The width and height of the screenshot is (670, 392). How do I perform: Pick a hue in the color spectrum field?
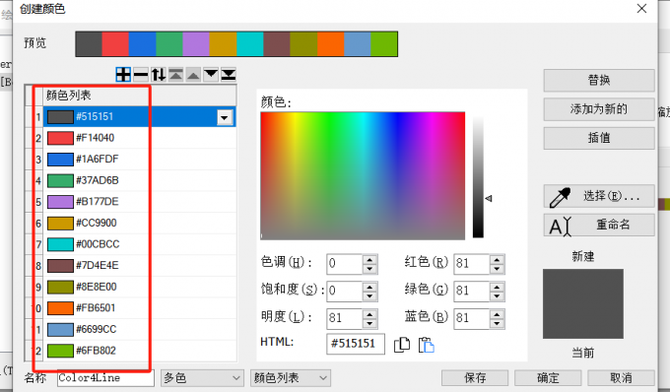pyautogui.click(x=363, y=175)
